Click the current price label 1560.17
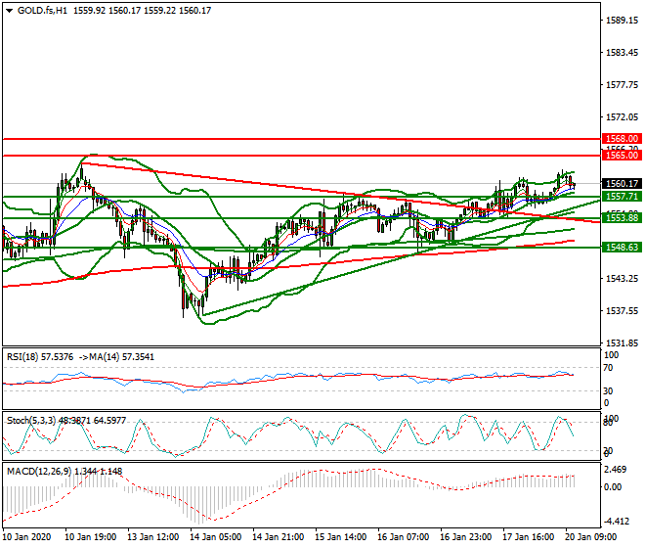Screen dimensions: 645x548 coord(622,183)
